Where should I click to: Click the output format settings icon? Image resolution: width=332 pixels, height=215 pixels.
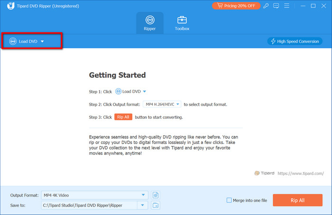click(x=155, y=195)
